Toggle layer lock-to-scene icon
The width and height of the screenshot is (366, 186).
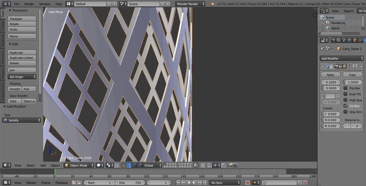(196, 165)
